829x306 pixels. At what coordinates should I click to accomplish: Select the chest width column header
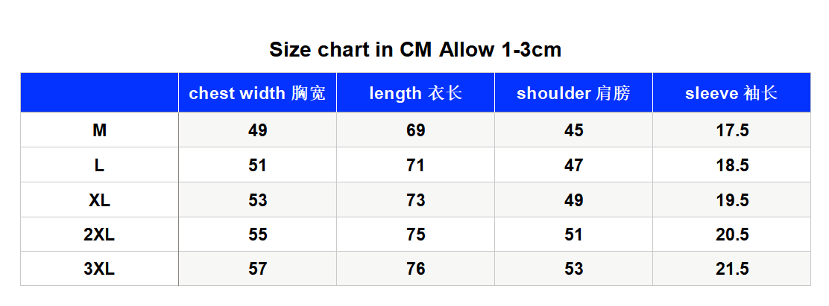click(257, 93)
